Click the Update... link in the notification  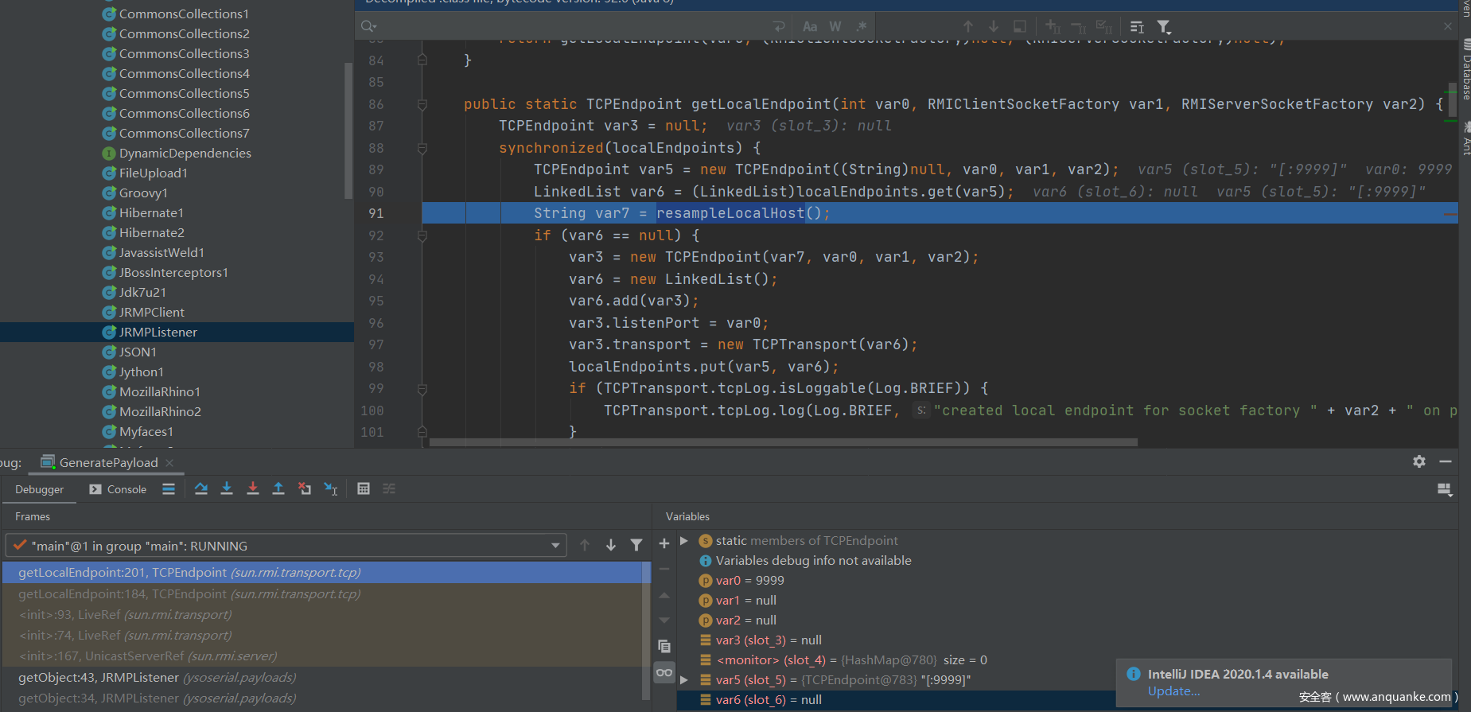1173,691
